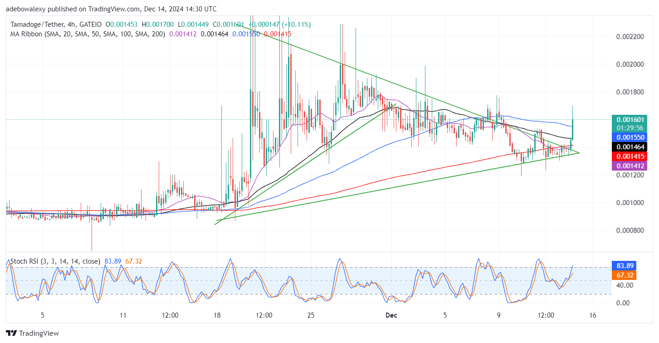Click the 0.002000 price axis label
The width and height of the screenshot is (659, 343).
pos(631,64)
